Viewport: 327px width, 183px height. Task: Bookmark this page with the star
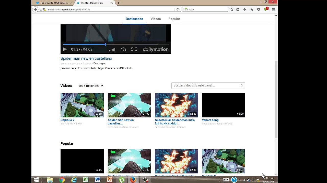(232, 9)
